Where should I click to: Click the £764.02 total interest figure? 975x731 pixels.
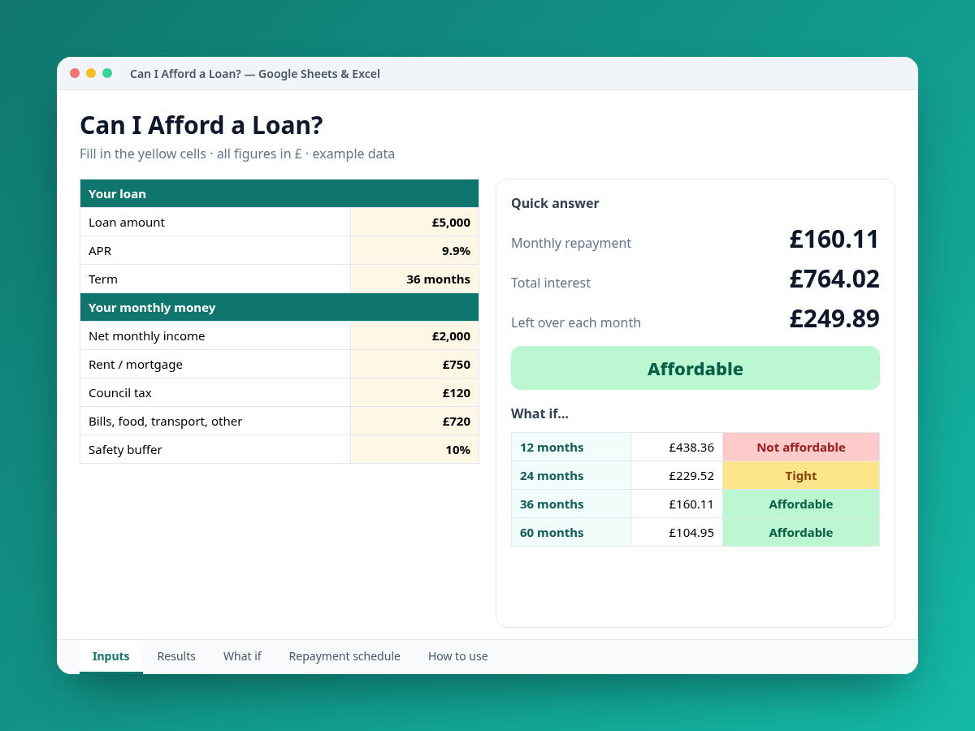pos(834,279)
